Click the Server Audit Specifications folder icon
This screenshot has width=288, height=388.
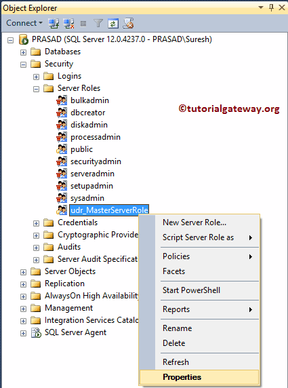pyautogui.click(x=49, y=259)
